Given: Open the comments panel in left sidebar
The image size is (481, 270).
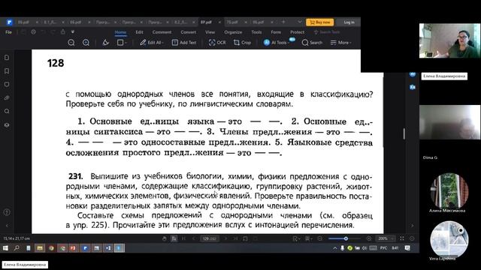Looking at the screenshot, I should click(x=7, y=85).
